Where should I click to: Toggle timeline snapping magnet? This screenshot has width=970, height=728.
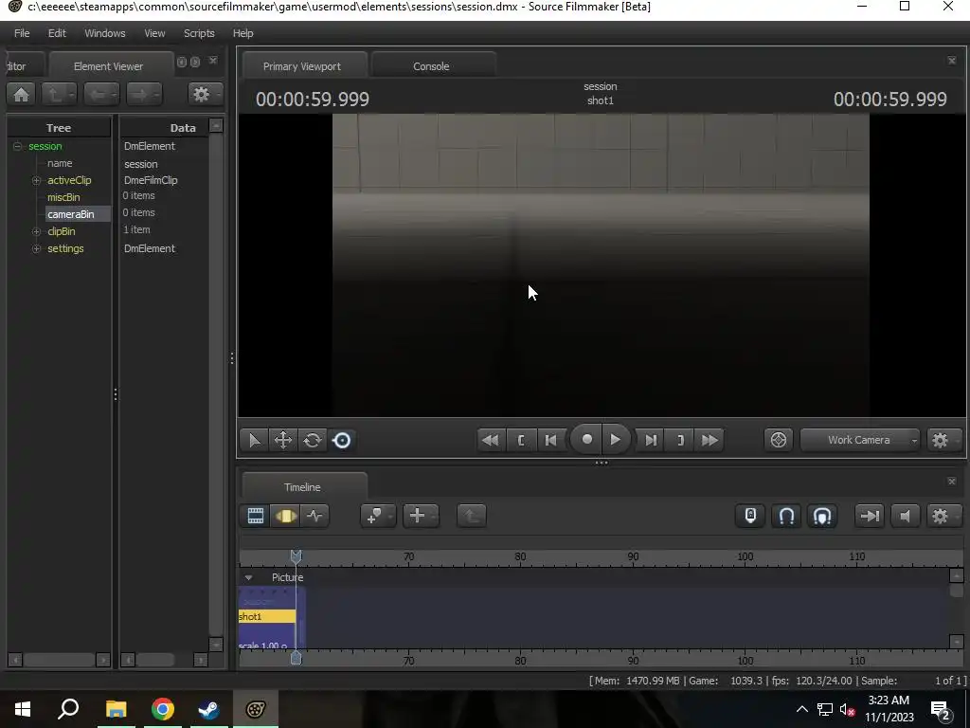(785, 516)
